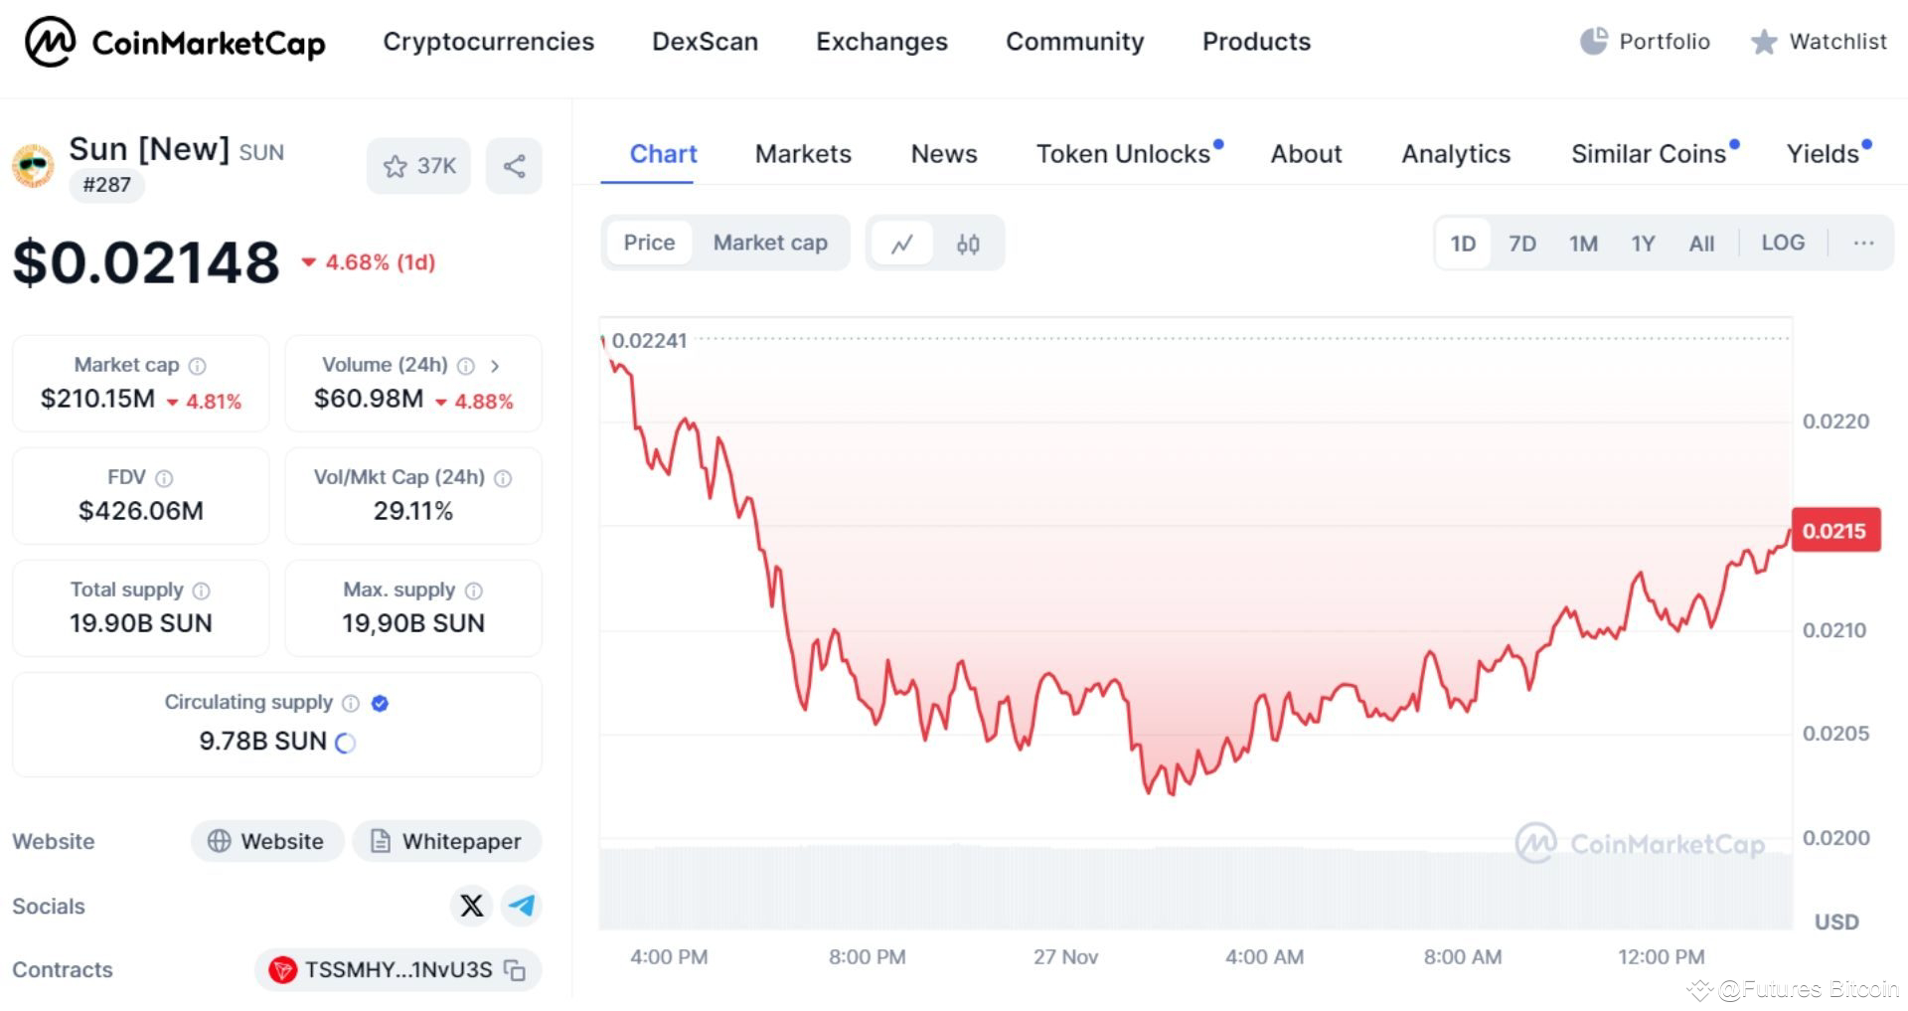Open the Website globe button
This screenshot has width=1908, height=1011.
pos(267,841)
